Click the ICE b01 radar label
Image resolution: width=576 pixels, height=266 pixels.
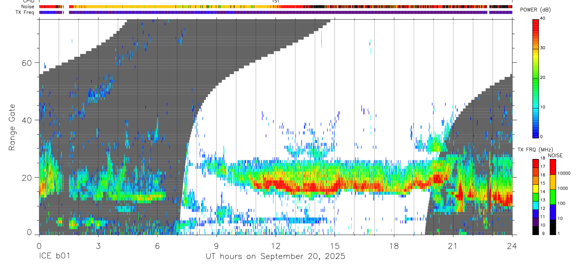pyautogui.click(x=55, y=257)
